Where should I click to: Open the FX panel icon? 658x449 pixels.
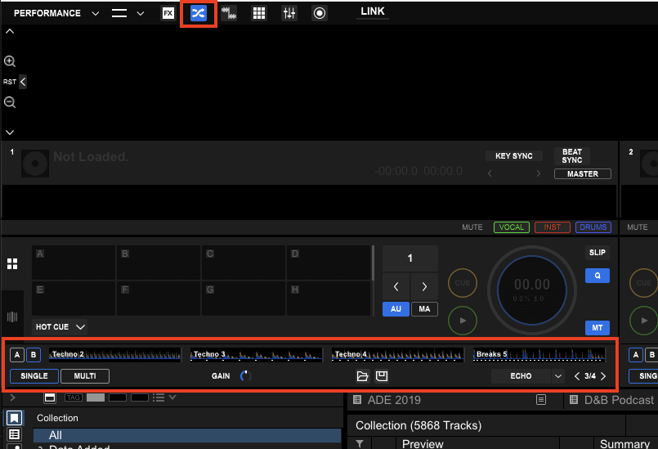168,13
